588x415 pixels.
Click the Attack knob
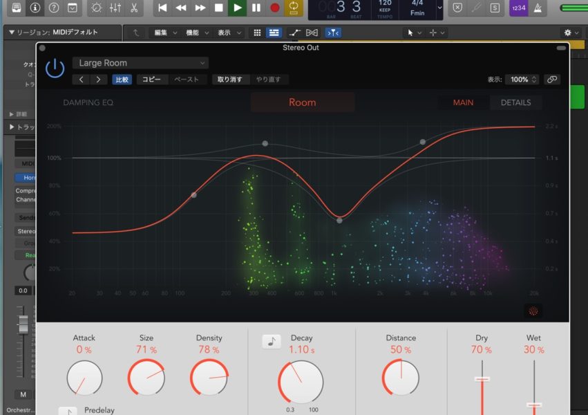click(84, 378)
